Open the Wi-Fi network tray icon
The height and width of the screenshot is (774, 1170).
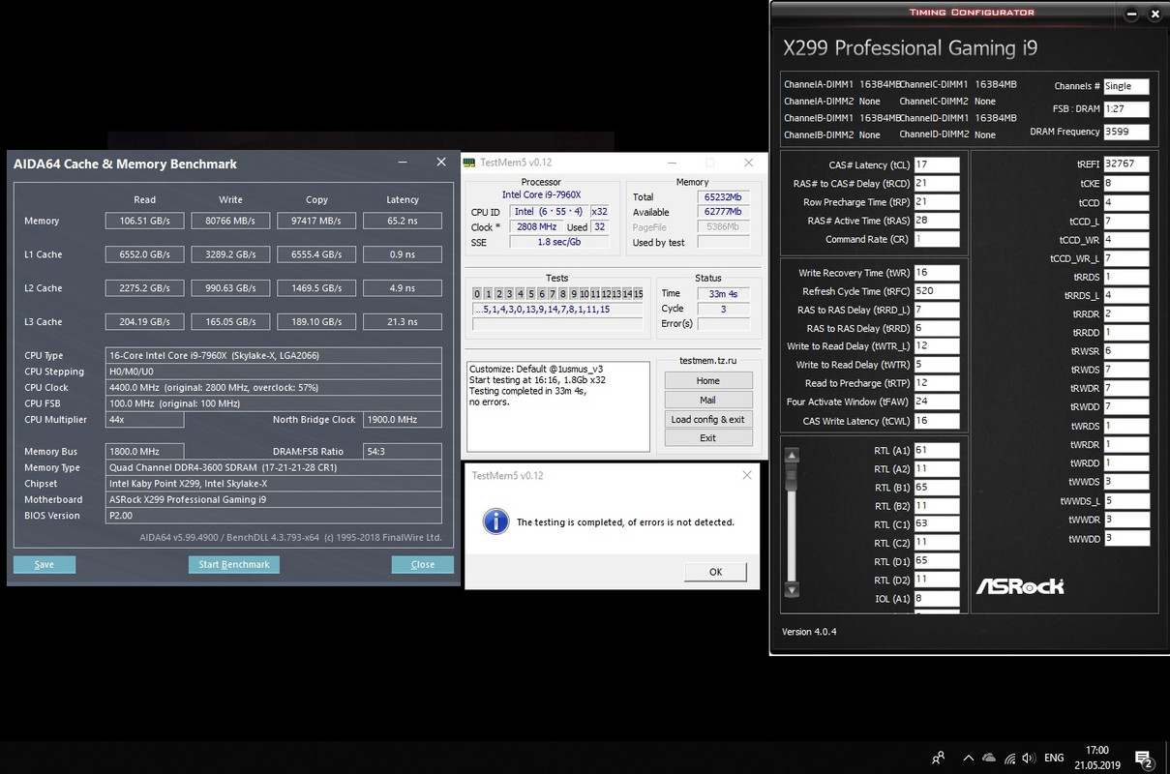pyautogui.click(x=1010, y=759)
